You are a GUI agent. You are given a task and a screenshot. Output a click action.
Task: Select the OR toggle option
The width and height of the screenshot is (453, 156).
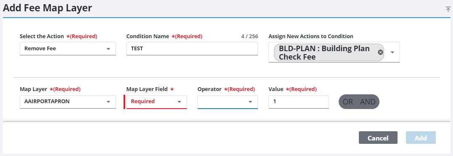(348, 102)
